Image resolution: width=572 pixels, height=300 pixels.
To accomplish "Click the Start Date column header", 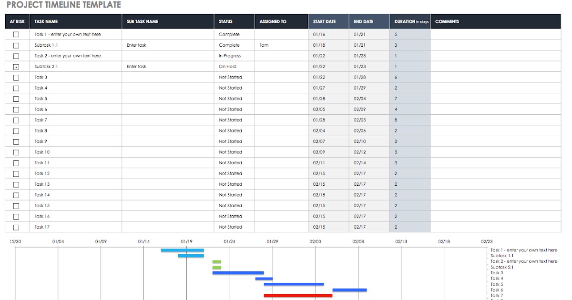I will [x=328, y=21].
